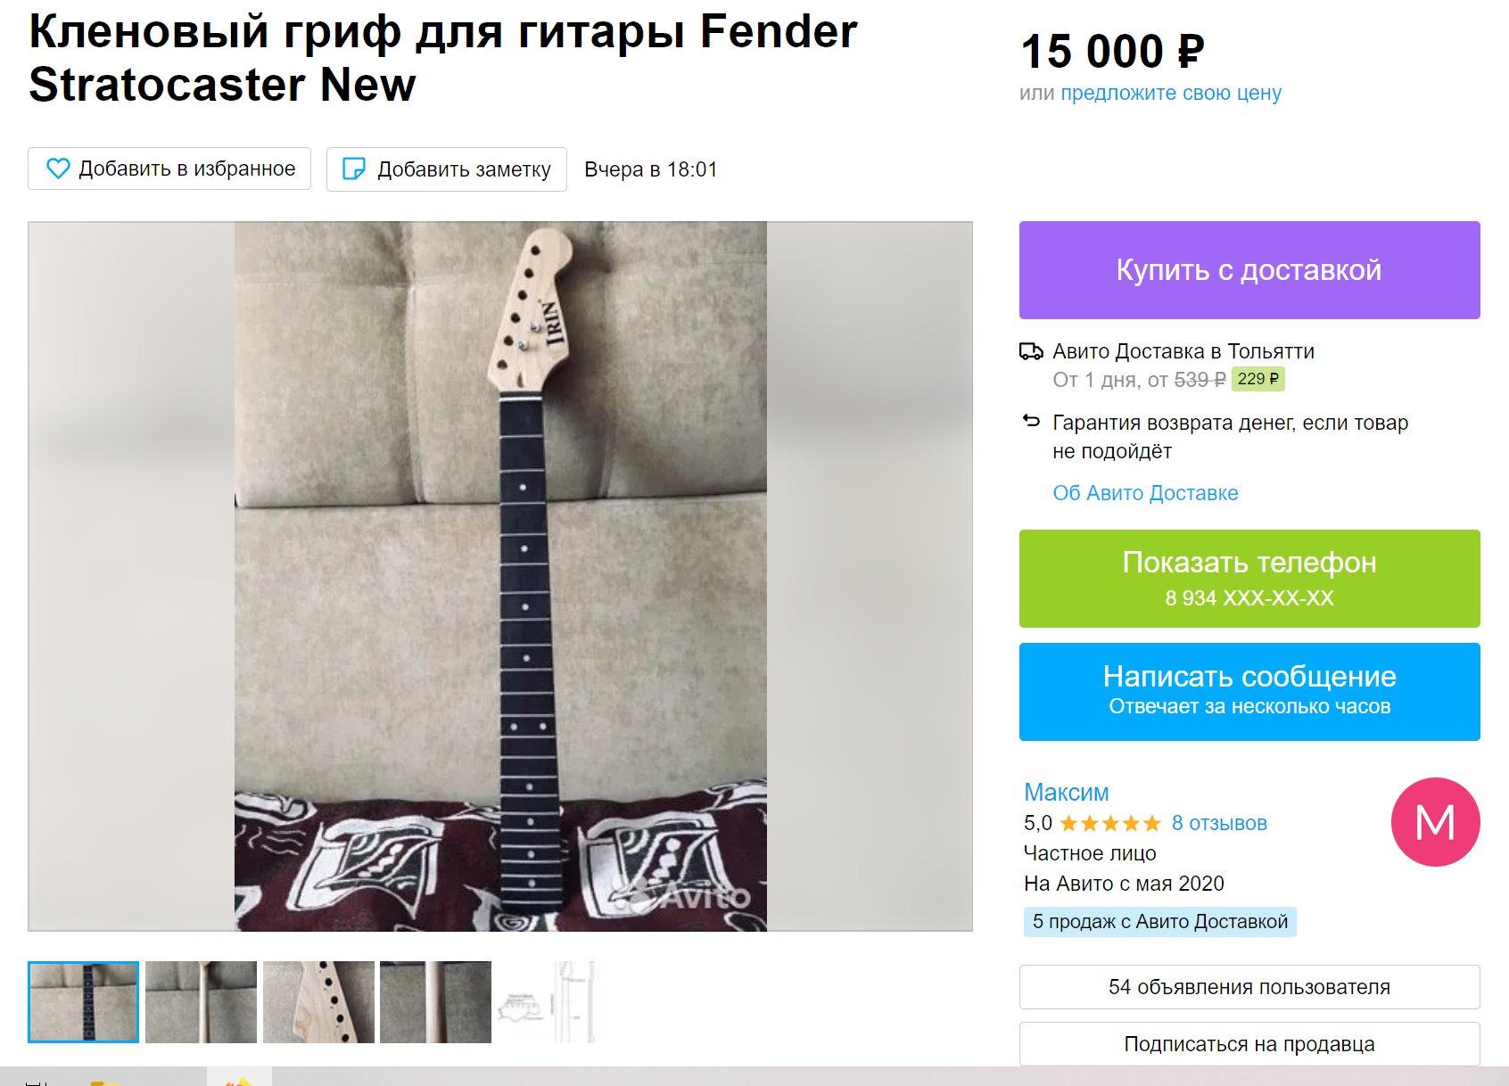Screen dimensions: 1509x1086
Task: Click the five-star seller rating
Action: click(x=1110, y=823)
